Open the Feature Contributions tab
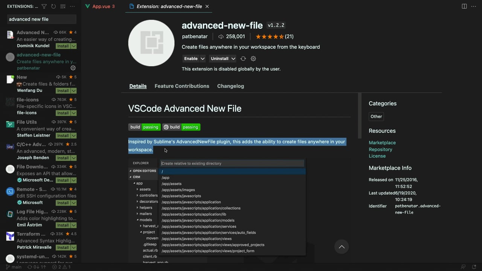 coord(182,86)
